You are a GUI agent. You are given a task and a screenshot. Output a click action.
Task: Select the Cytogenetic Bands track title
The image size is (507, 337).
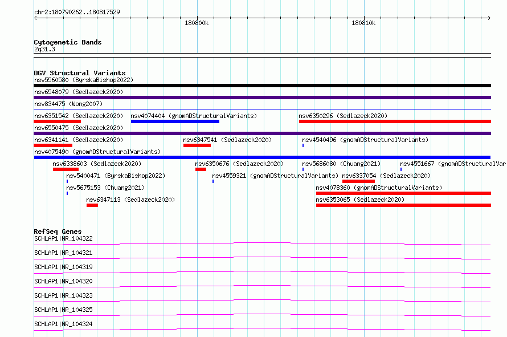[x=68, y=42]
